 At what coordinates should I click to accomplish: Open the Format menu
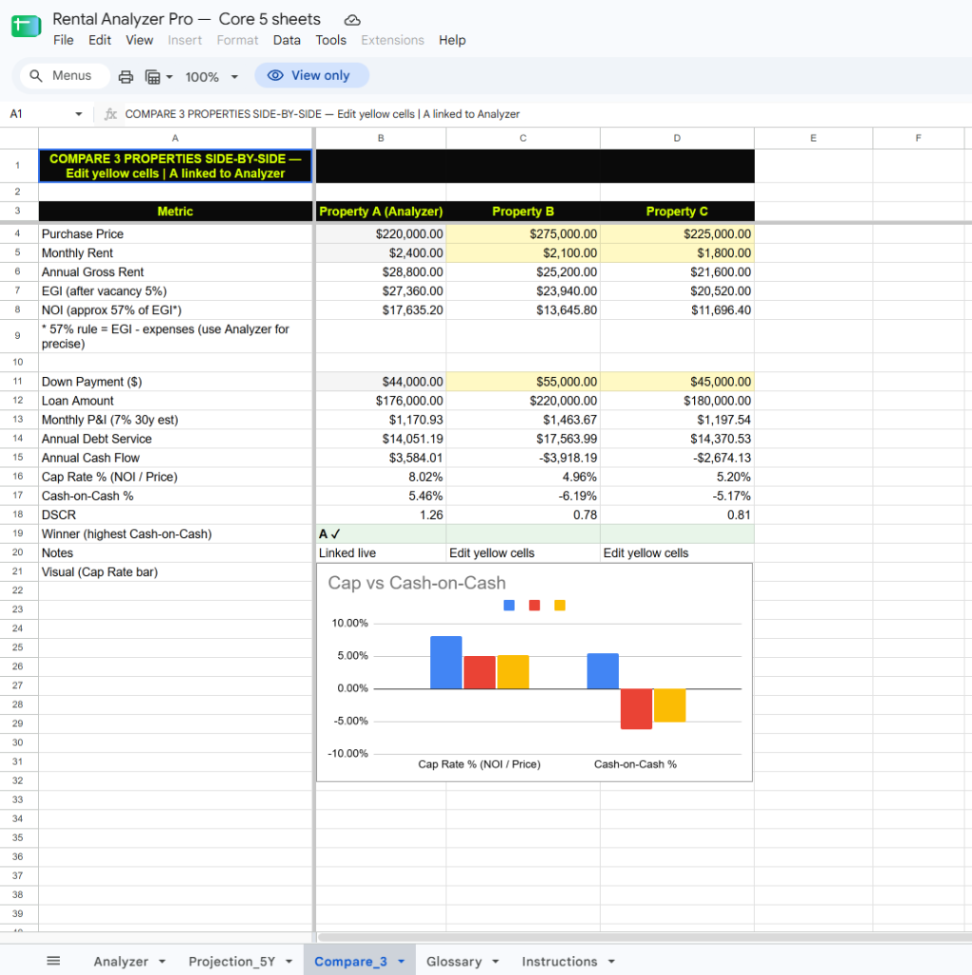point(238,40)
